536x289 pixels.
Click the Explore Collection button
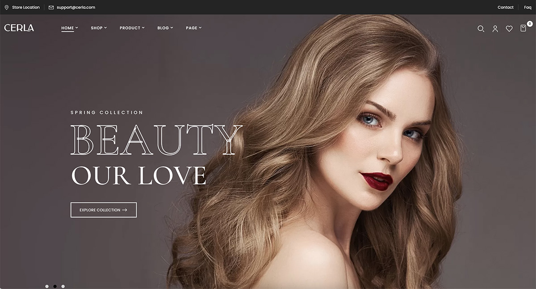pyautogui.click(x=104, y=210)
